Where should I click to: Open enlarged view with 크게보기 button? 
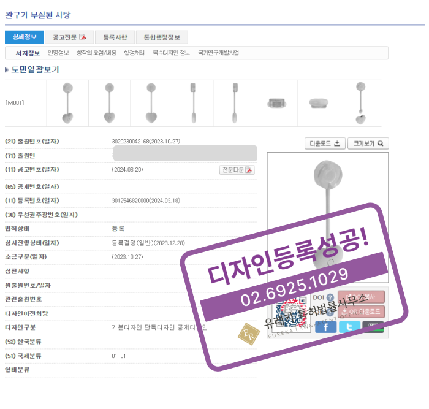coord(368,143)
